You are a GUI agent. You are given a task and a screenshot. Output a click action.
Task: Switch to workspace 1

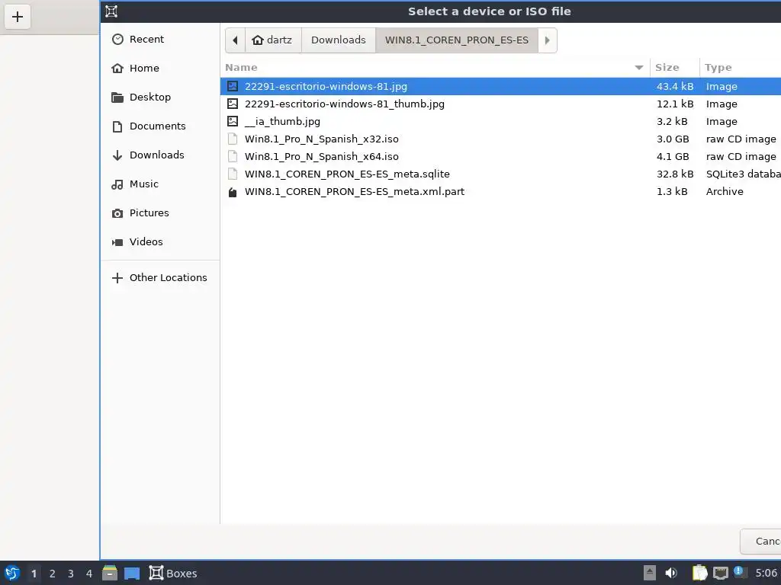(34, 574)
